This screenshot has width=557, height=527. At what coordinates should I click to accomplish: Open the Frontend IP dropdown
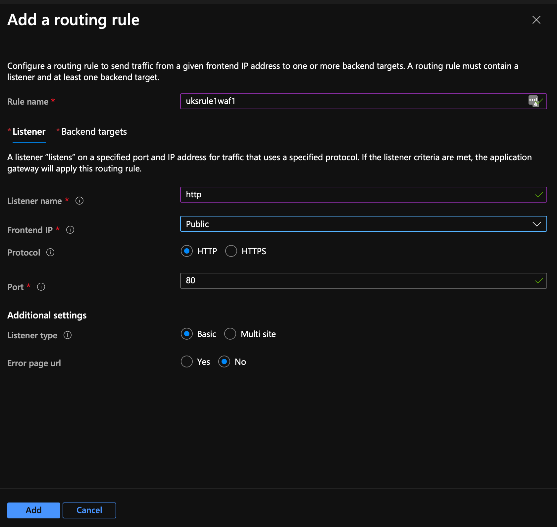coord(363,224)
